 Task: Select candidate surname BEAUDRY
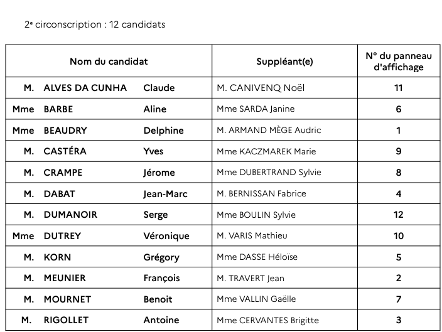pyautogui.click(x=65, y=131)
